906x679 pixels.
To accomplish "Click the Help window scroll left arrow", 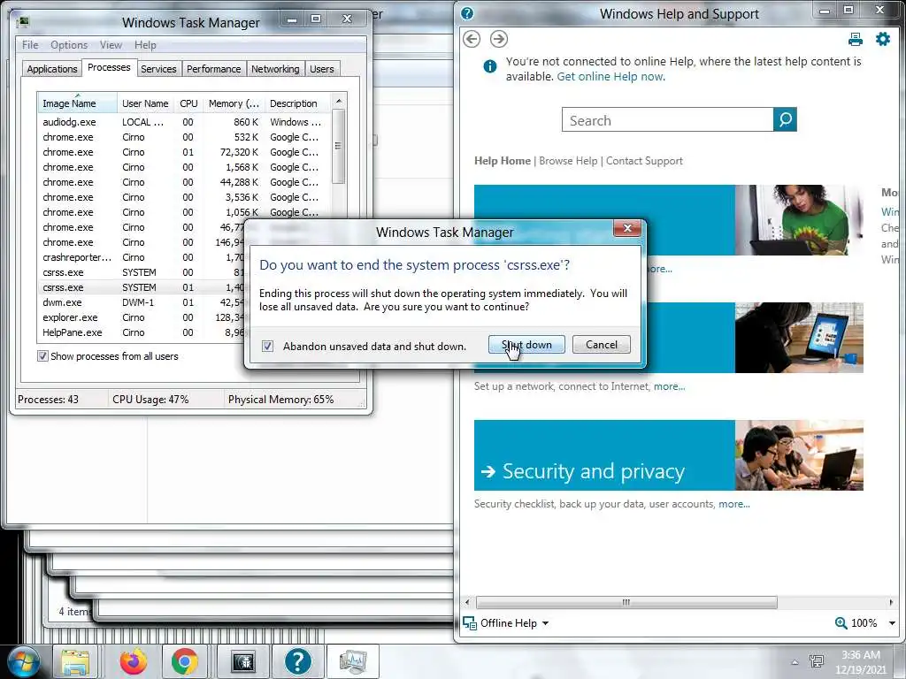I will pyautogui.click(x=467, y=602).
